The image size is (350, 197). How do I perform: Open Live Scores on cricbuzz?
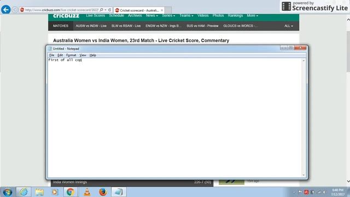(96, 16)
